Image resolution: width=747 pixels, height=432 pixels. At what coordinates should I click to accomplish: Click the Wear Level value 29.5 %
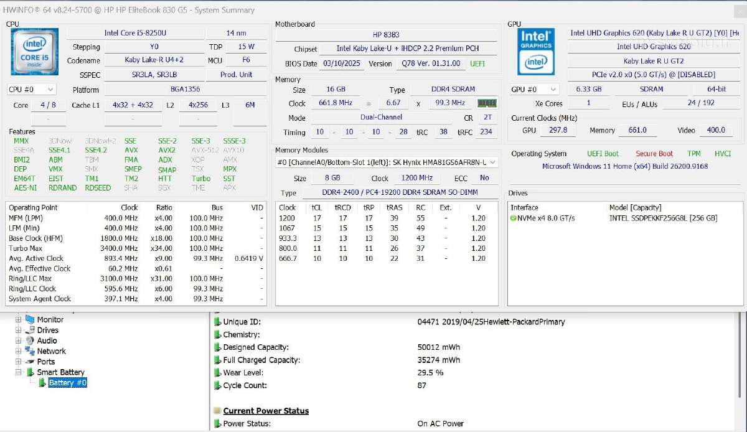click(430, 372)
